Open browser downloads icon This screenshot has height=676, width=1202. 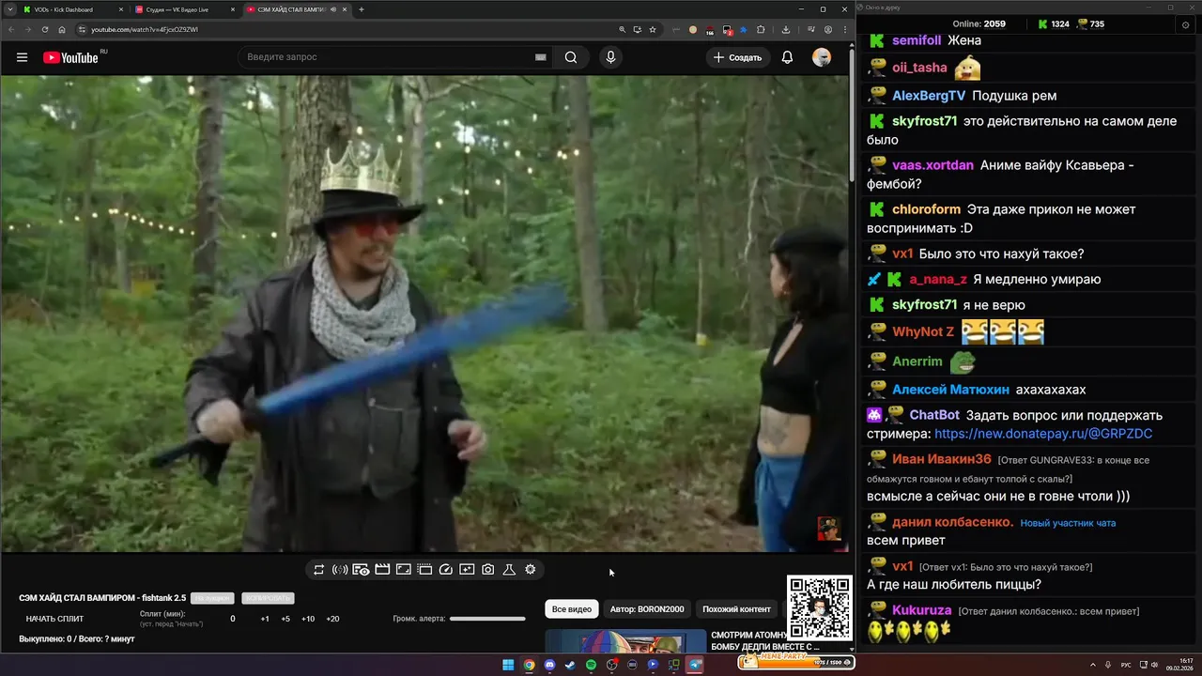(x=786, y=29)
